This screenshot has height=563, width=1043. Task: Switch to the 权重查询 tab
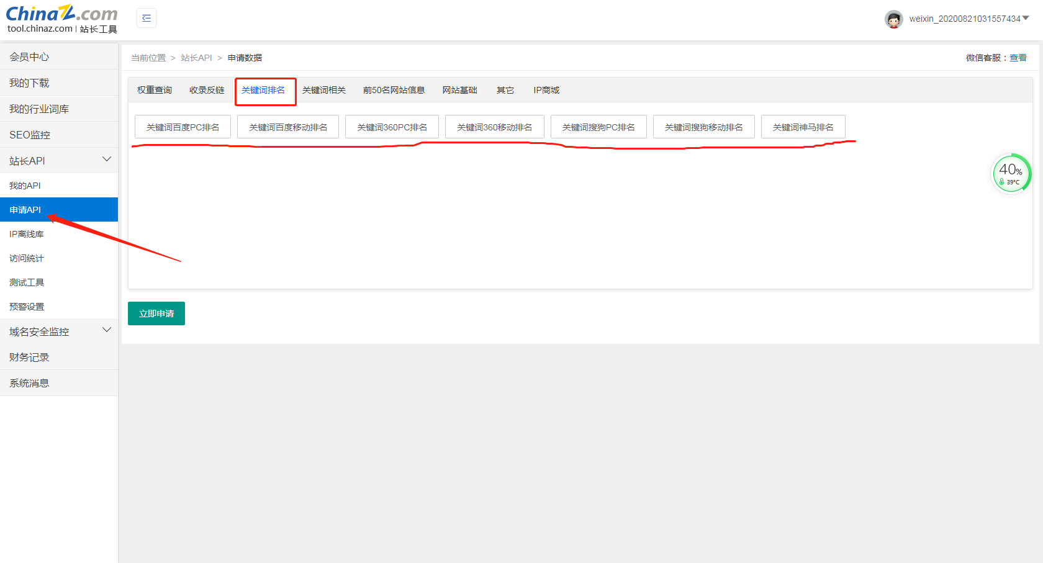point(155,91)
